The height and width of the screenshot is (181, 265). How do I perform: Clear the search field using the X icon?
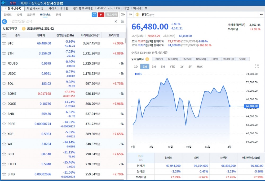pyautogui.click(x=116, y=21)
